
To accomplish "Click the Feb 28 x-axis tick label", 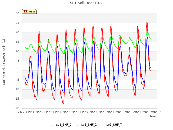I will [22, 112].
